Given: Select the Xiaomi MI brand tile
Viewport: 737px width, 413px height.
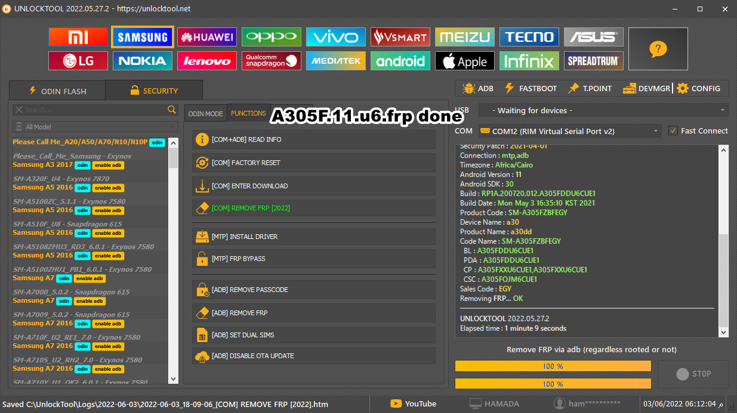Looking at the screenshot, I should pyautogui.click(x=78, y=37).
